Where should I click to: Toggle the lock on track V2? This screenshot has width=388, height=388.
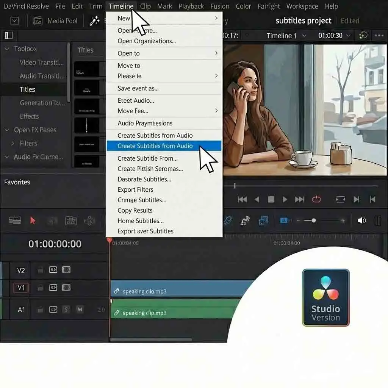tap(40, 270)
